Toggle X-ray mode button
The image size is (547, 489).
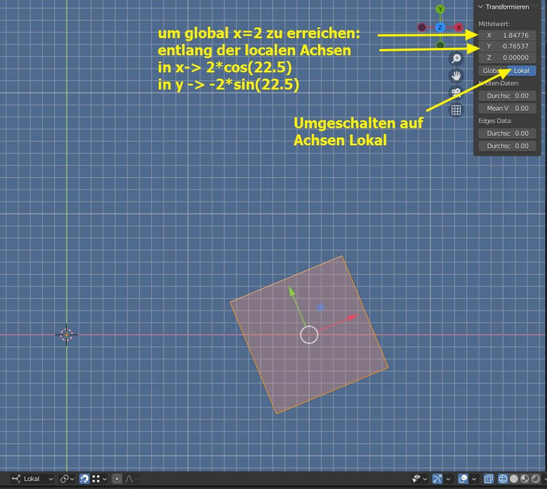489,479
